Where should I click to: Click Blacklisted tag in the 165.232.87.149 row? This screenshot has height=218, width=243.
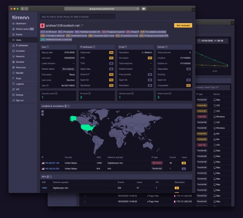point(157,163)
